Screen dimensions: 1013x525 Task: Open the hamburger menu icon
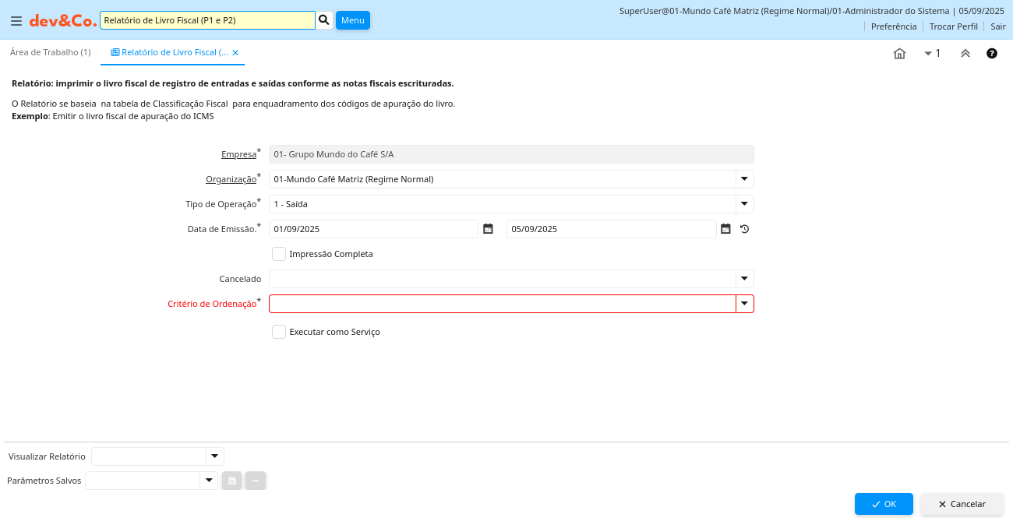pos(16,21)
